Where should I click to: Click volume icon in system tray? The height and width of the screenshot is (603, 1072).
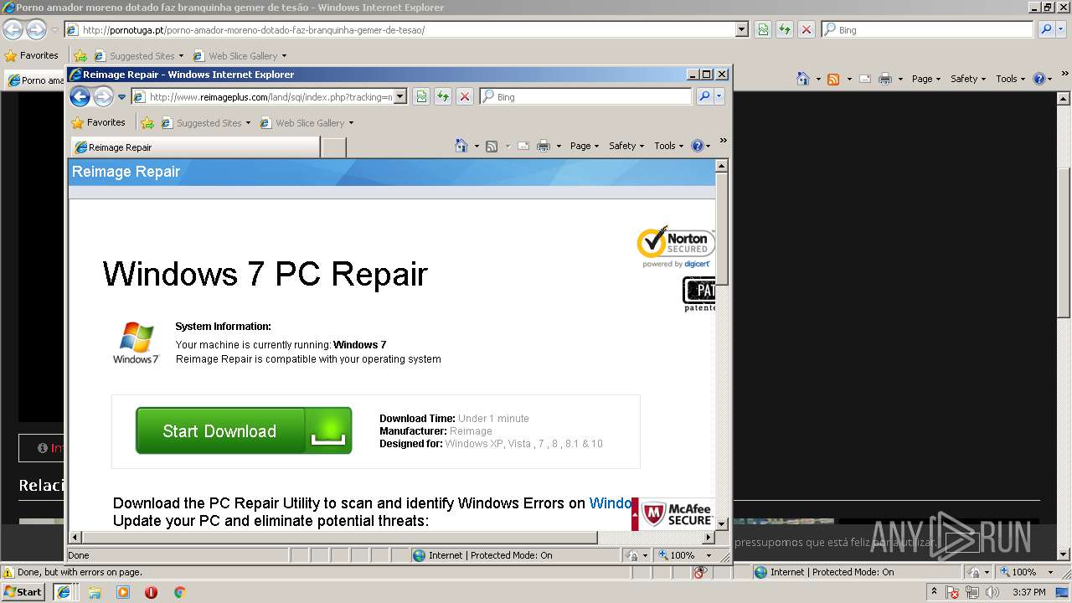pyautogui.click(x=992, y=592)
